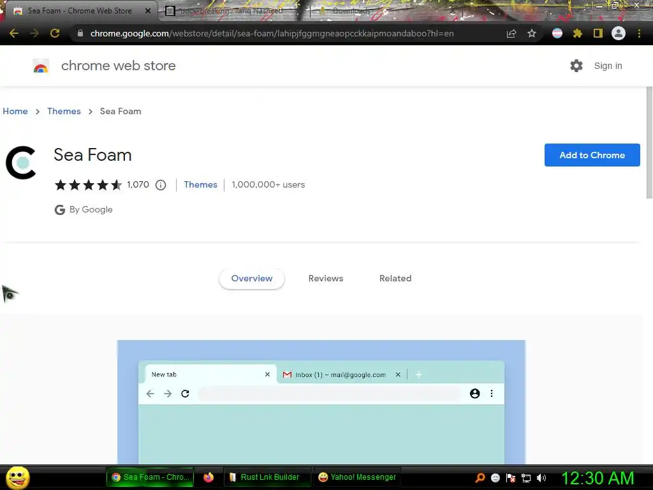Open Firefox from the taskbar
This screenshot has width=653, height=490.
coord(209,477)
